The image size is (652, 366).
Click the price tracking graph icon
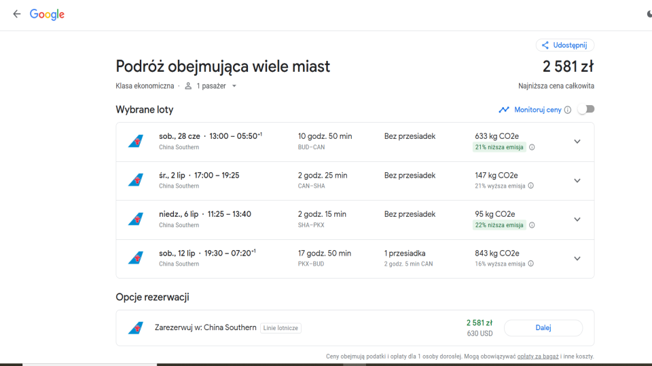503,110
